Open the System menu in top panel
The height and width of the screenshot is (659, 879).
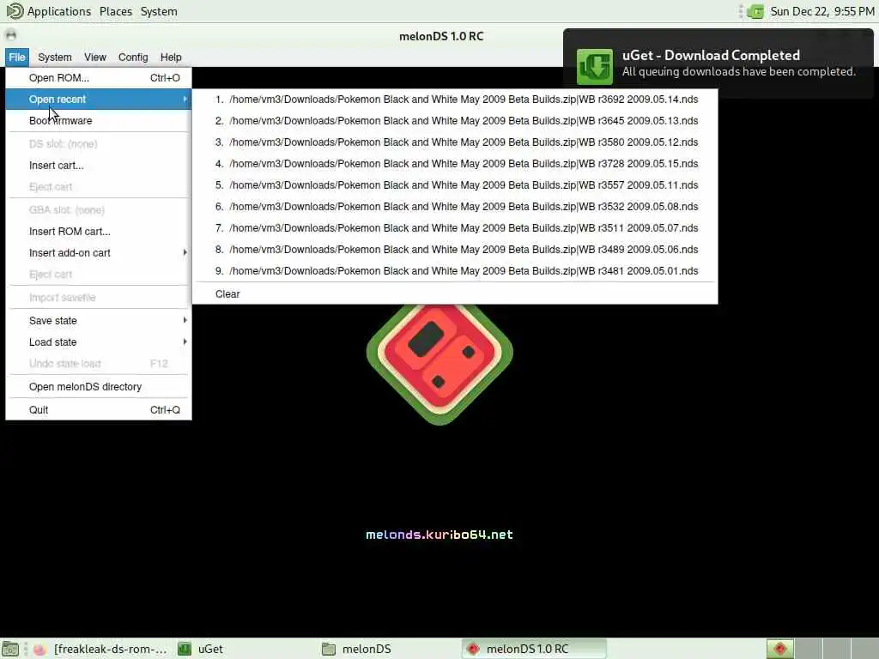click(x=159, y=11)
